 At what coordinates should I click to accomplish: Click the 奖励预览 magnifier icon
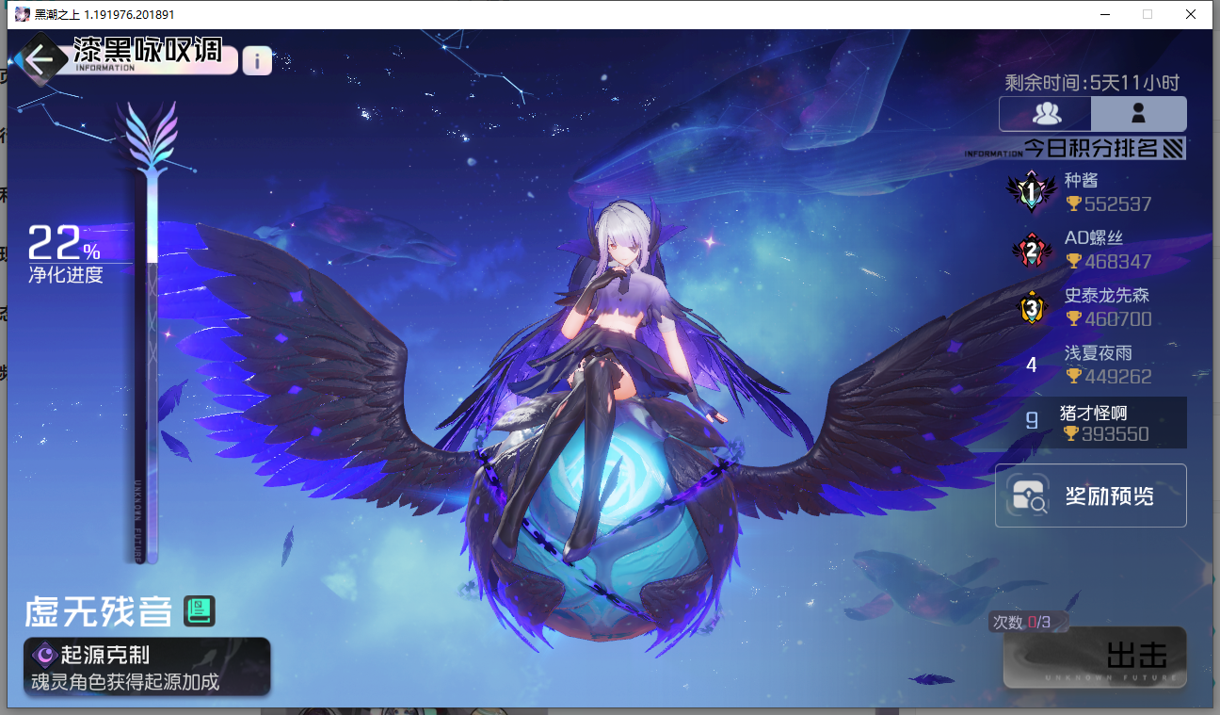(1027, 496)
